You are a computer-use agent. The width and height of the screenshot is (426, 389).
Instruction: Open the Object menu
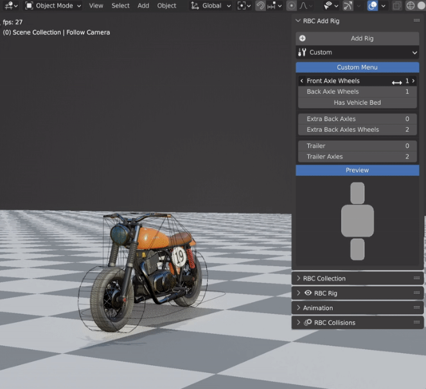pos(166,5)
